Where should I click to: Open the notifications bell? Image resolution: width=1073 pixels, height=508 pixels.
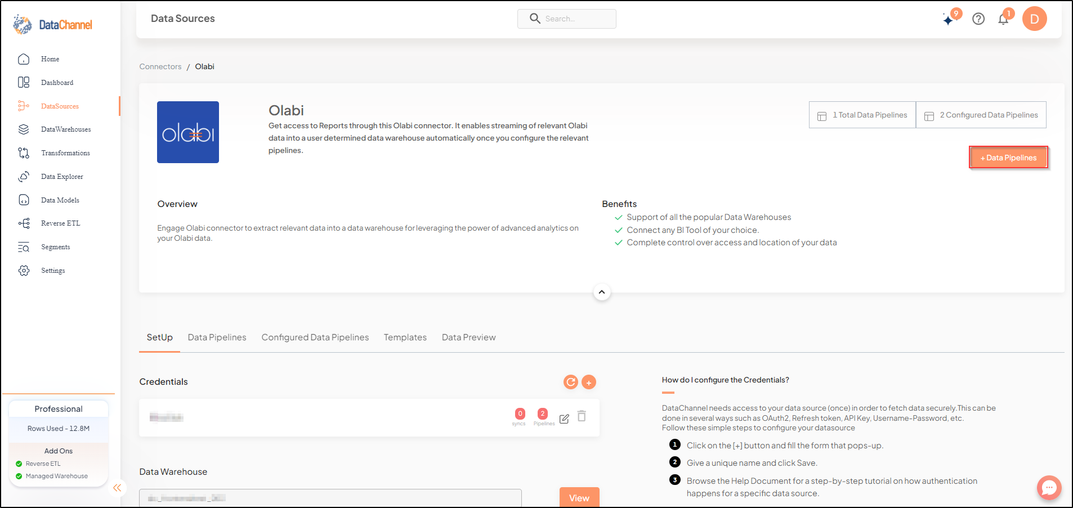(x=1003, y=19)
